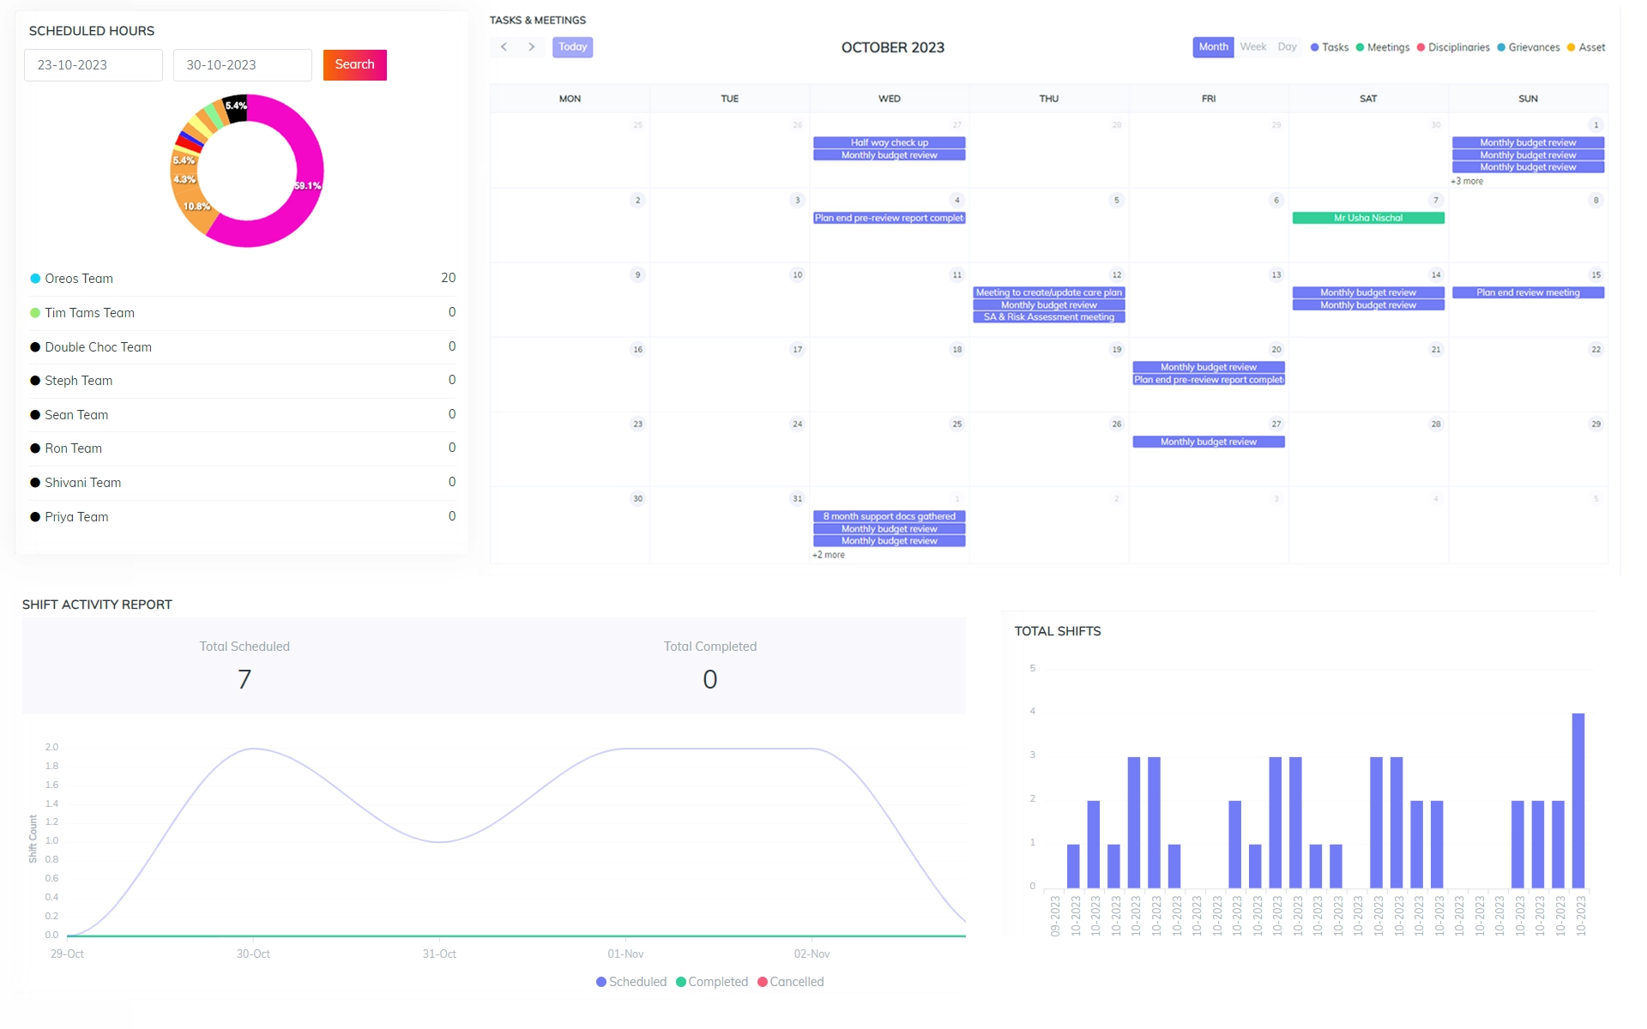Open 'Half way check up' event

pos(890,142)
